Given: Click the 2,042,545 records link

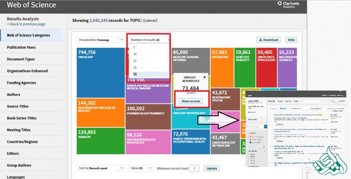Looking at the screenshot, I should click(98, 21).
